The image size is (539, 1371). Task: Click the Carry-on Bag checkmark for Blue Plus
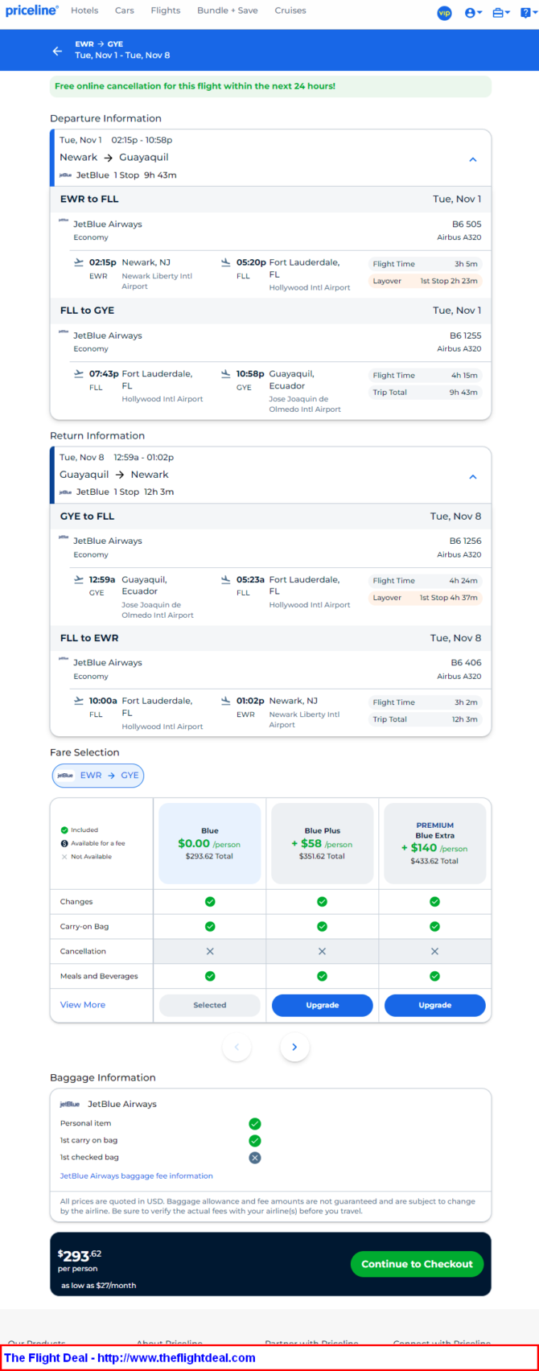(x=323, y=927)
